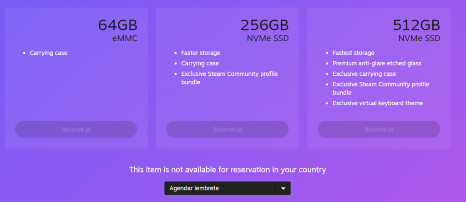
Task: Select the 256GB storage heading
Action: pos(264,25)
